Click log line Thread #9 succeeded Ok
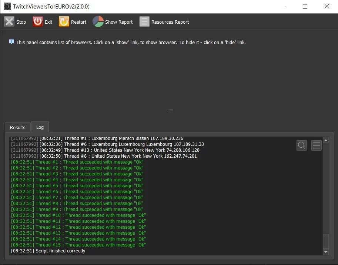Image resolution: width=338 pixels, height=265 pixels. (x=77, y=209)
